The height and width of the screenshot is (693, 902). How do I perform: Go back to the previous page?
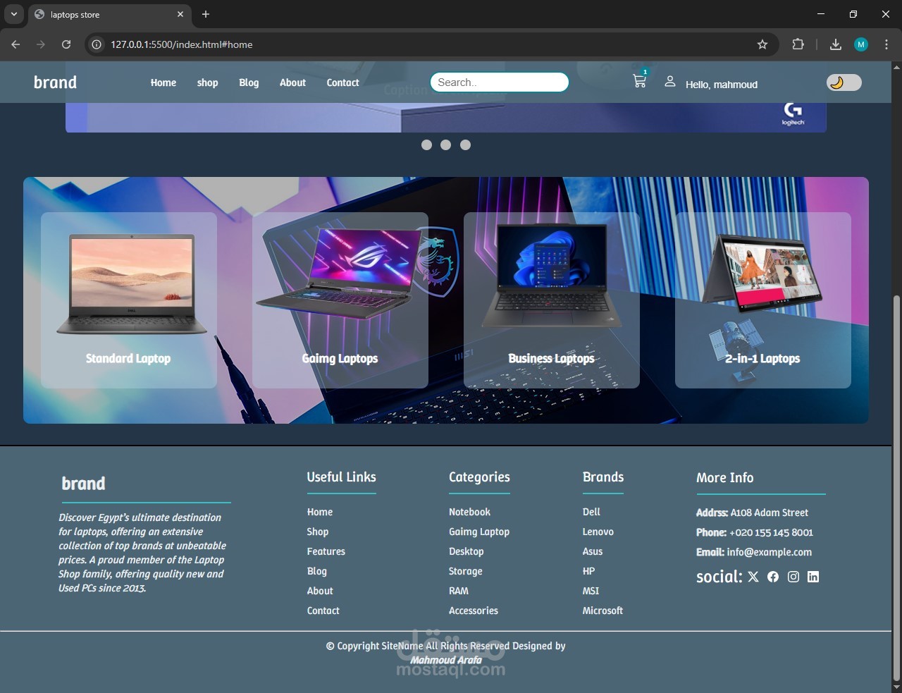click(16, 44)
